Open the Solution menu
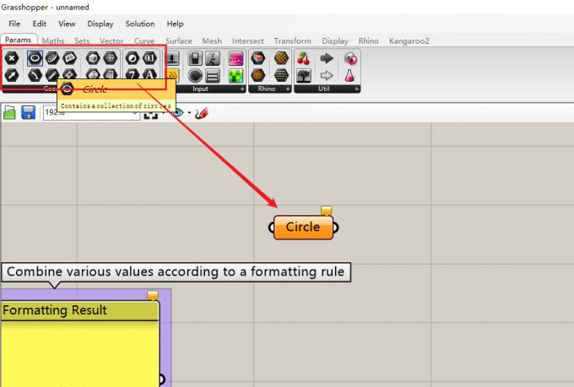 coord(140,24)
